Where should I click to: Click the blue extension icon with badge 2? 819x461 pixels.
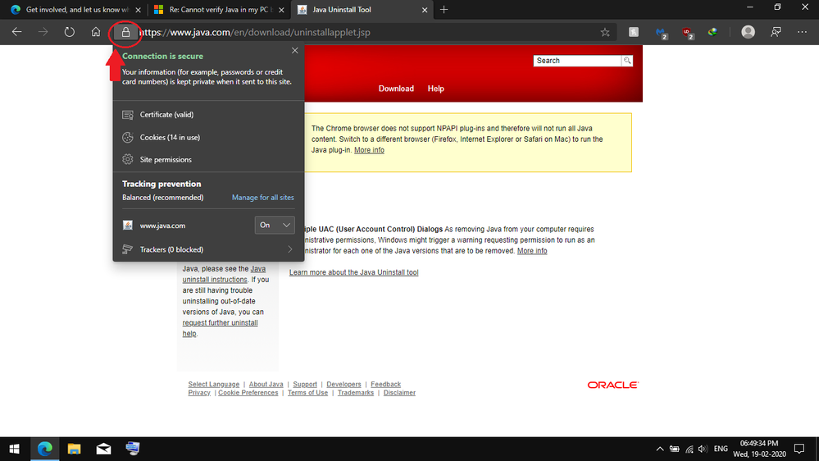tap(662, 33)
